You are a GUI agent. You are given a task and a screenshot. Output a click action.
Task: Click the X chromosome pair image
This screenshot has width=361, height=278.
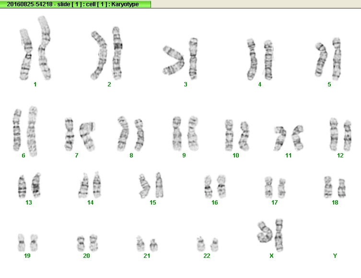tap(270, 235)
